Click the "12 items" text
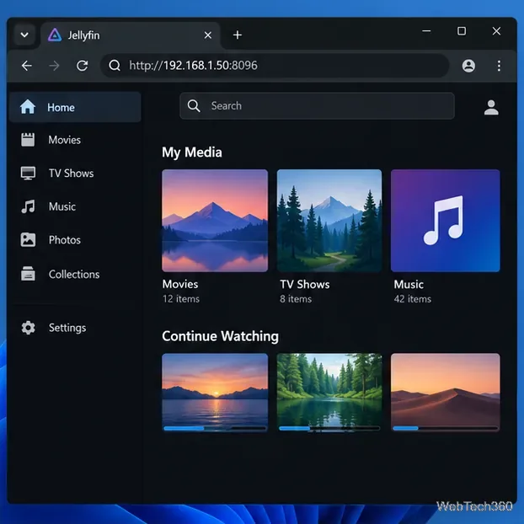Image resolution: width=524 pixels, height=524 pixels. click(181, 299)
